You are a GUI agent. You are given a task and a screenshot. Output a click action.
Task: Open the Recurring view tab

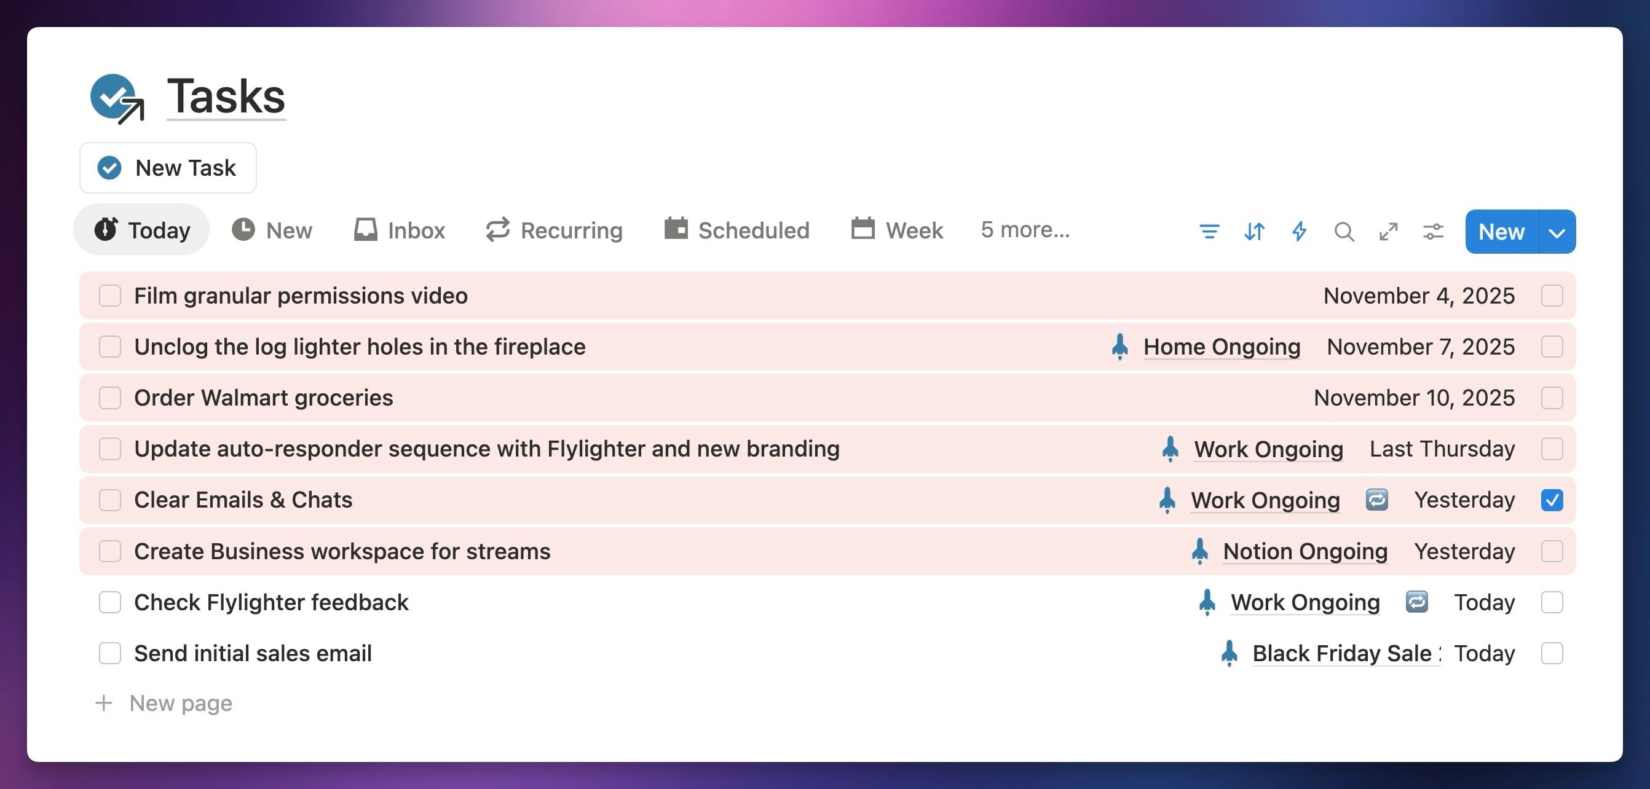[554, 230]
